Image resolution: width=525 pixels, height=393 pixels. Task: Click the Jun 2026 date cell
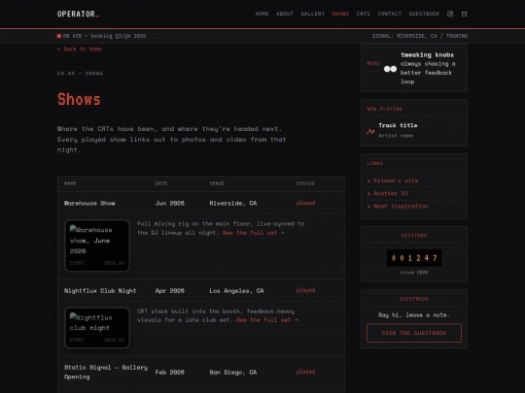170,203
